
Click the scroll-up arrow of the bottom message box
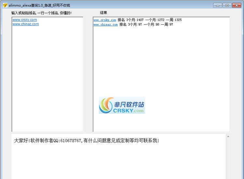[228, 137]
